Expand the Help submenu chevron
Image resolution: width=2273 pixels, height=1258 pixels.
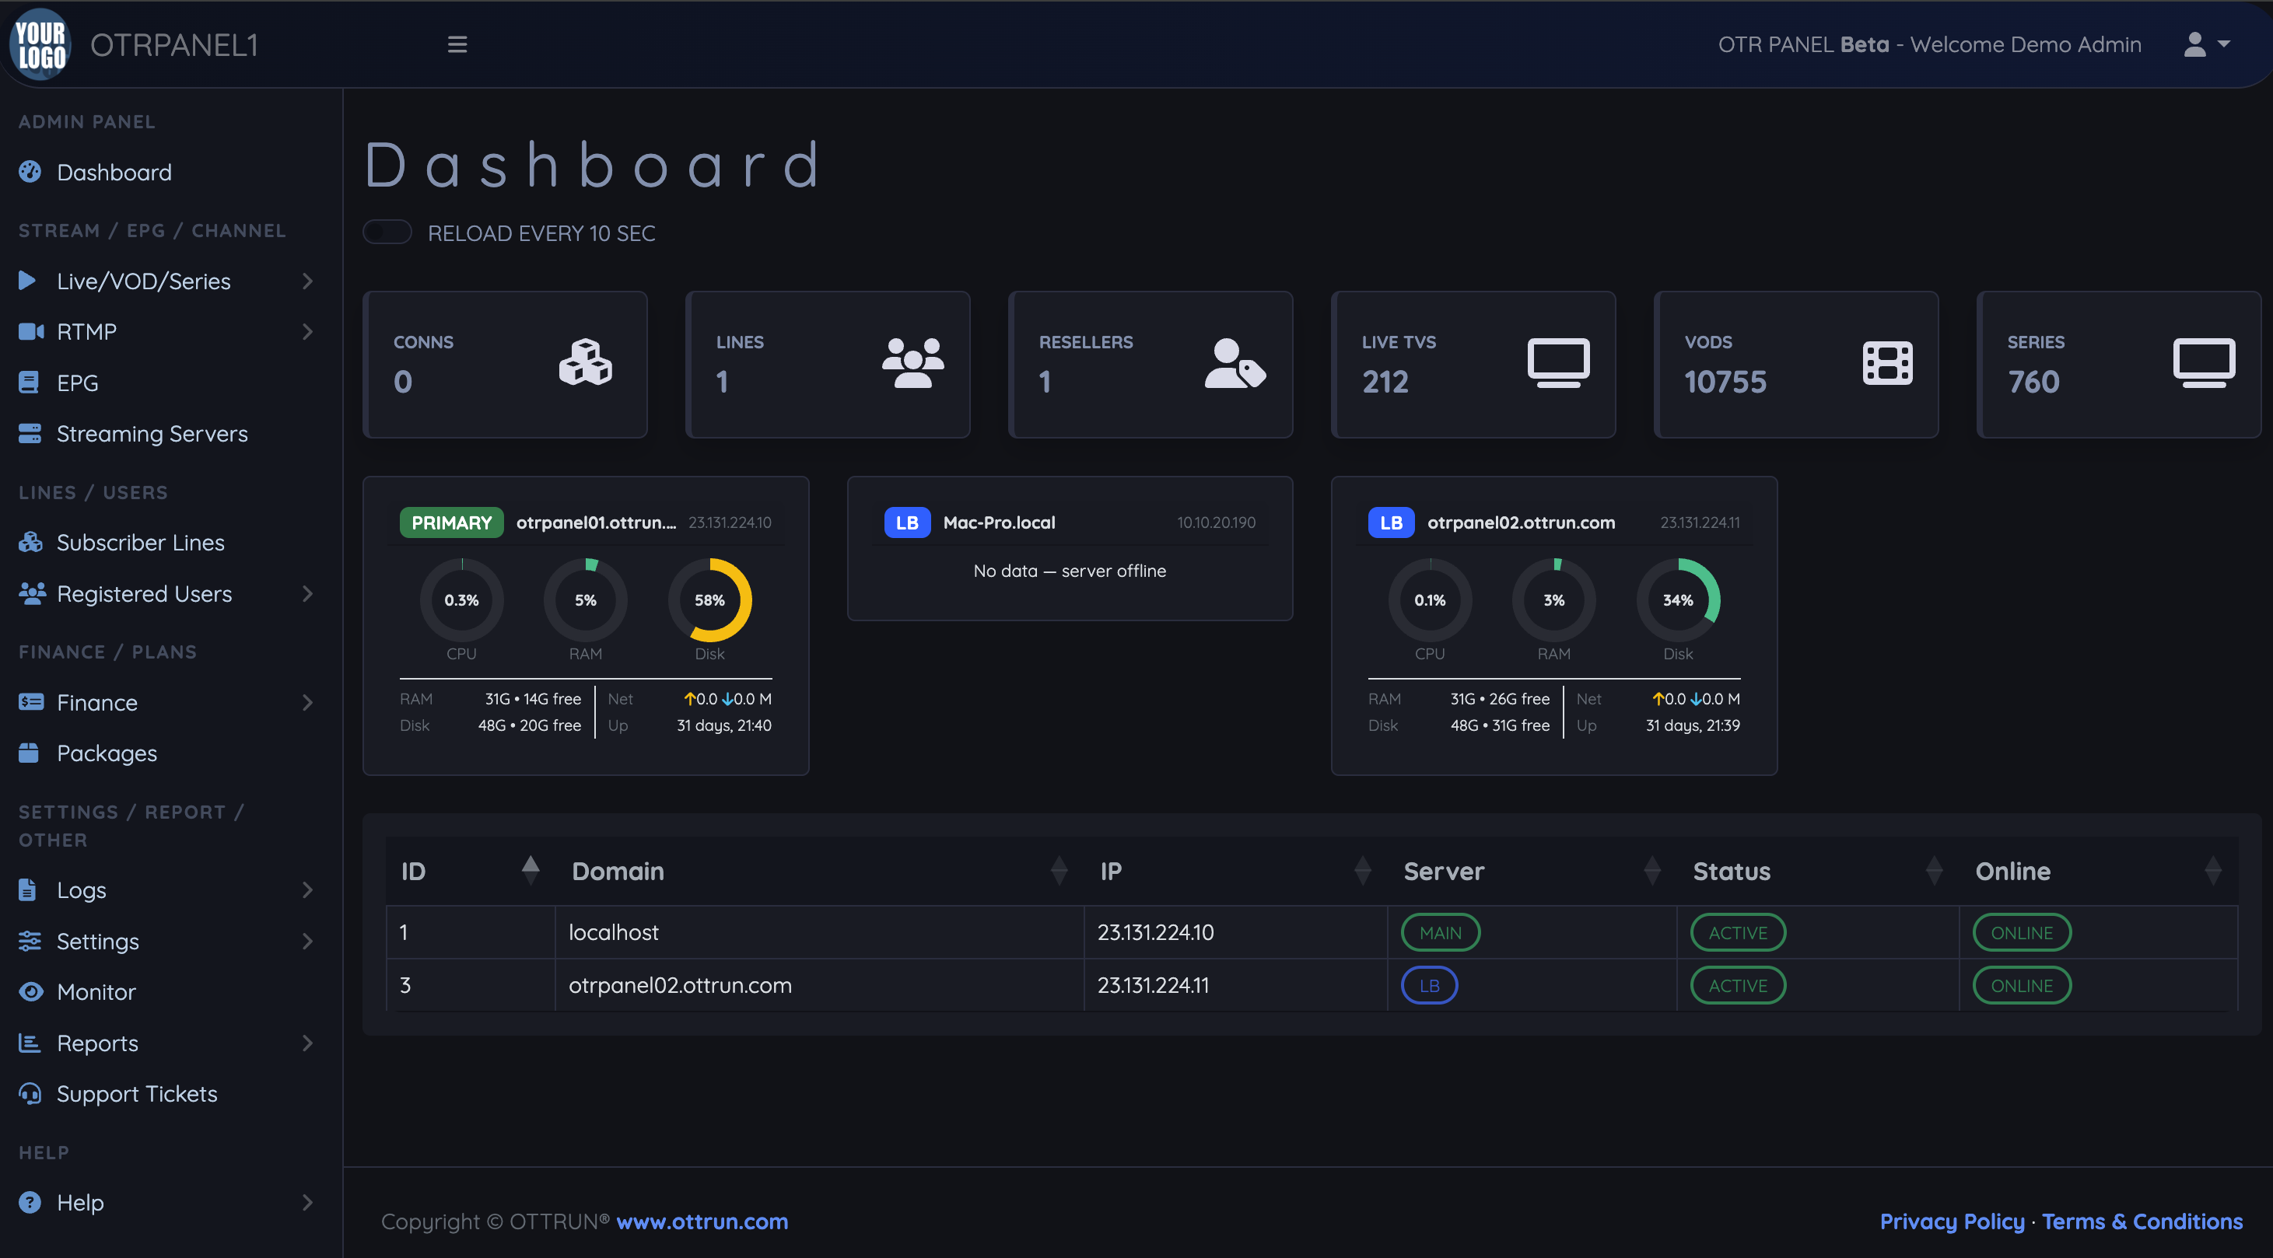[x=307, y=1201]
